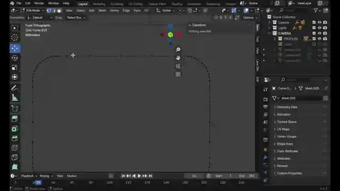
Task: Click the Mesh.005 data name field
Action: 301,98
